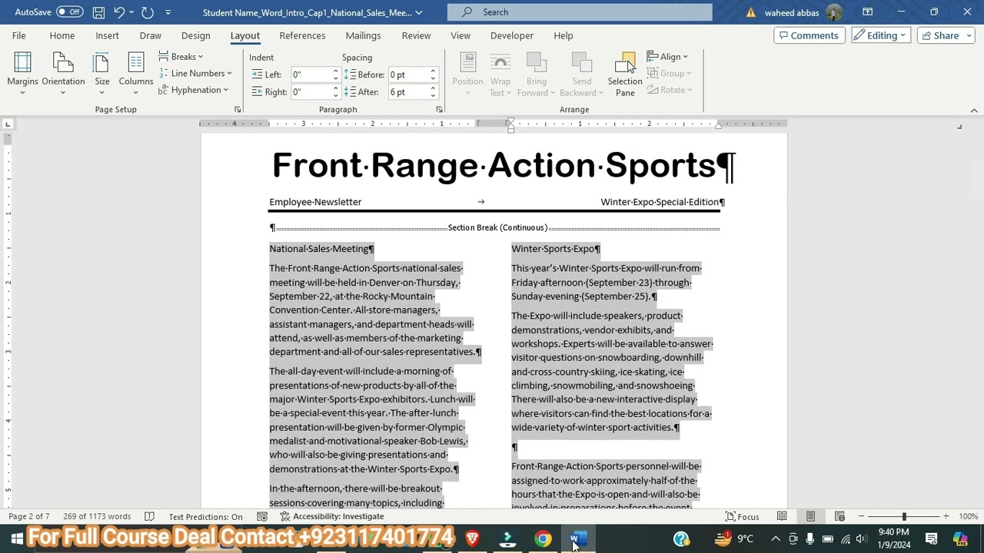Switch to the Developer tab
Image resolution: width=984 pixels, height=553 pixels.
tap(512, 35)
